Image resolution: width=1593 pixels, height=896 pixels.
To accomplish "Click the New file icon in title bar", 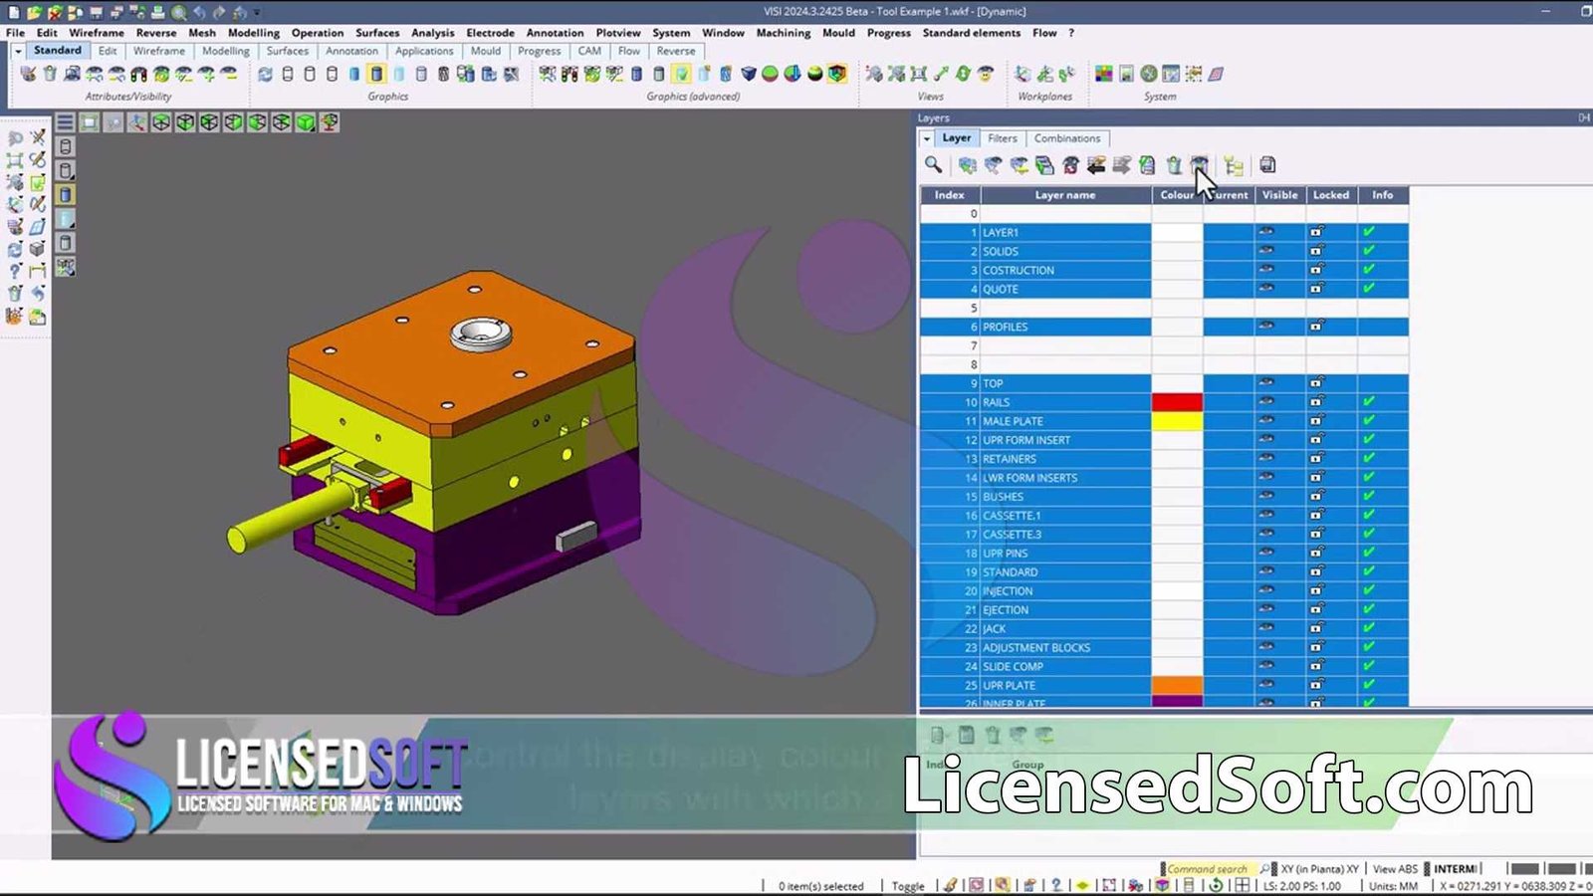I will [x=12, y=12].
